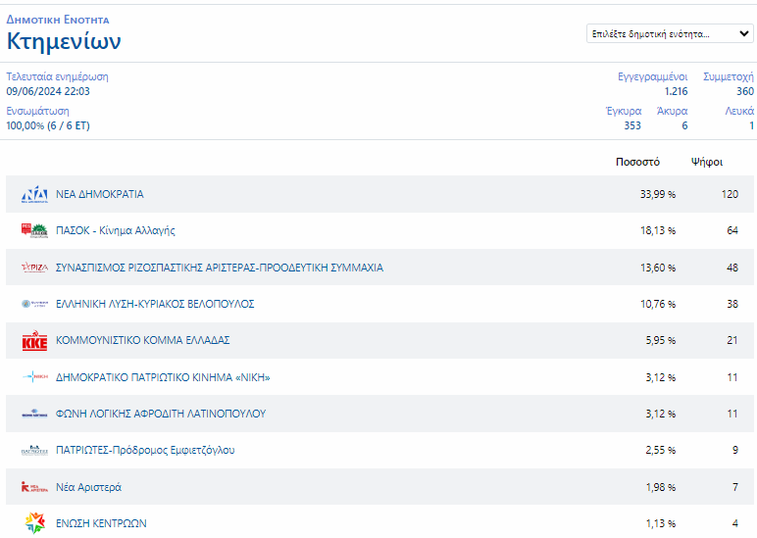Click the Συμμετοχή label

(x=728, y=76)
